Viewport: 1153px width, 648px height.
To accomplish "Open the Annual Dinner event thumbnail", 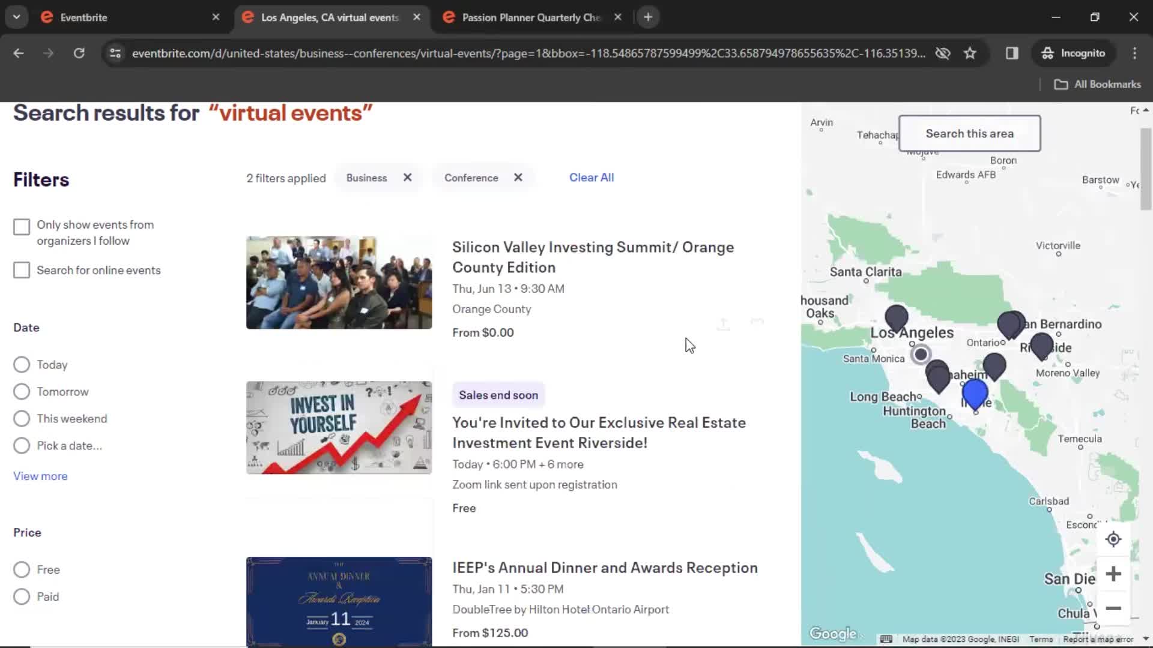I will [339, 602].
